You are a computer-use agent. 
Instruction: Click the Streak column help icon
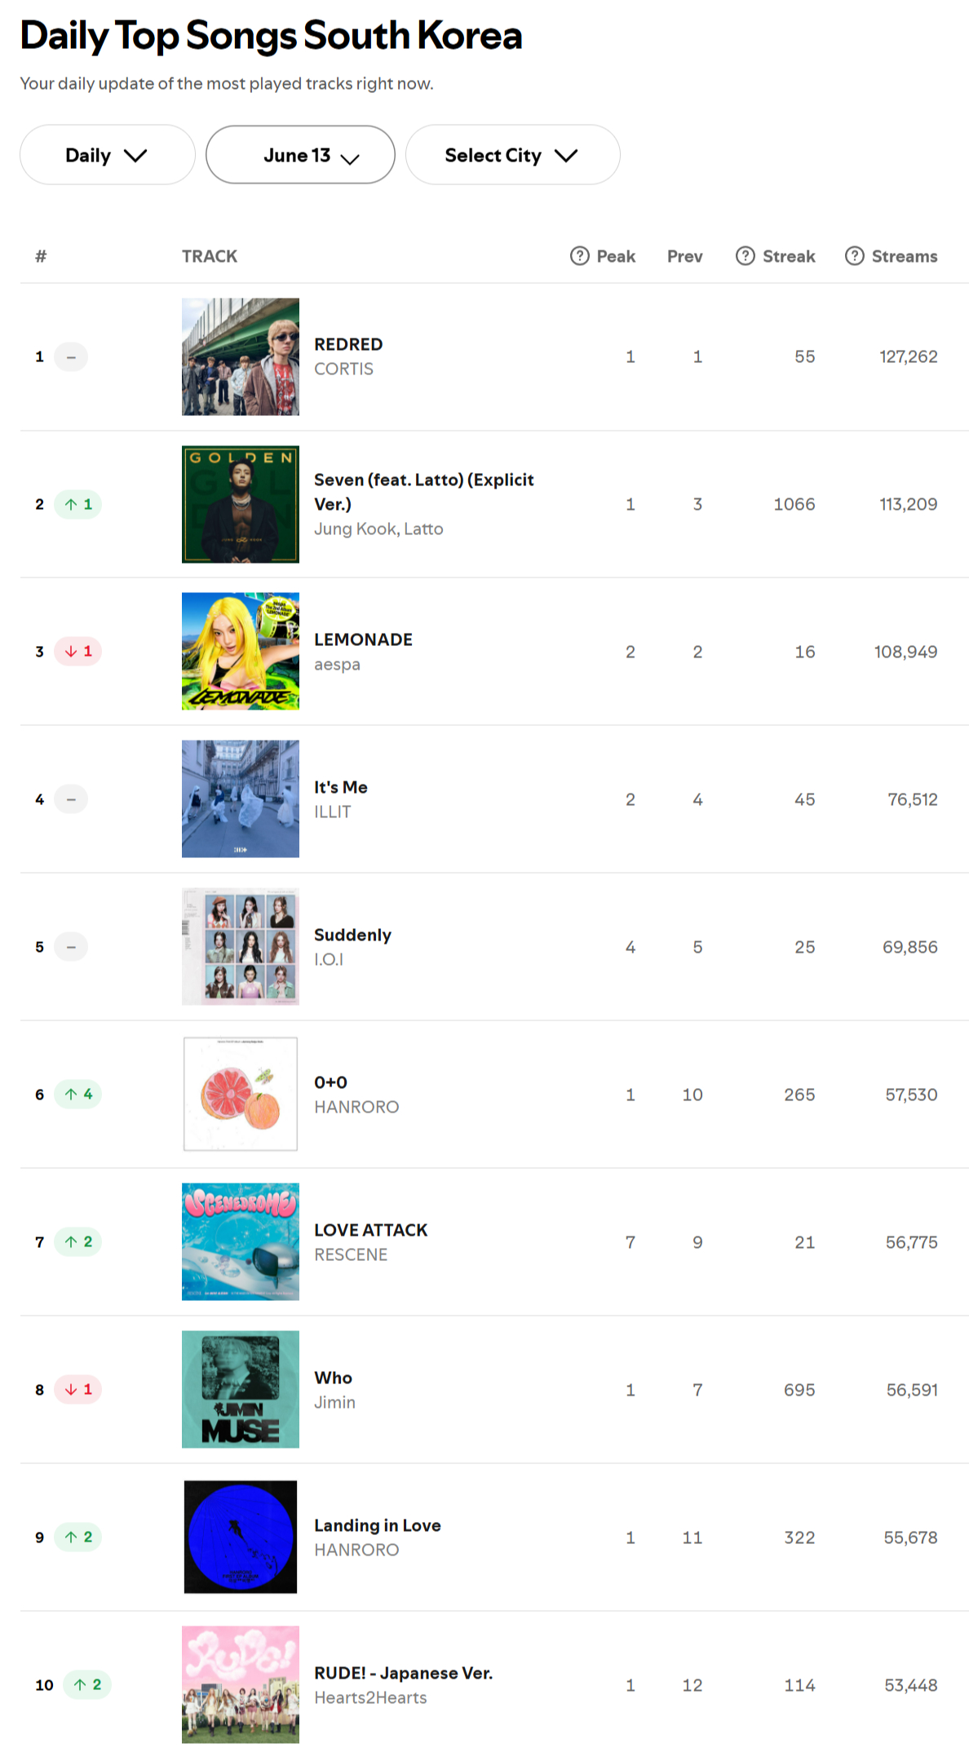pos(745,256)
